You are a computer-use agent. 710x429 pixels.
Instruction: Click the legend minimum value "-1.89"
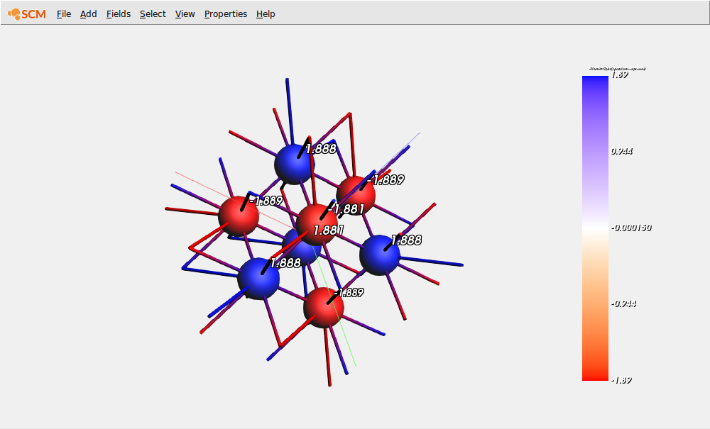[621, 380]
